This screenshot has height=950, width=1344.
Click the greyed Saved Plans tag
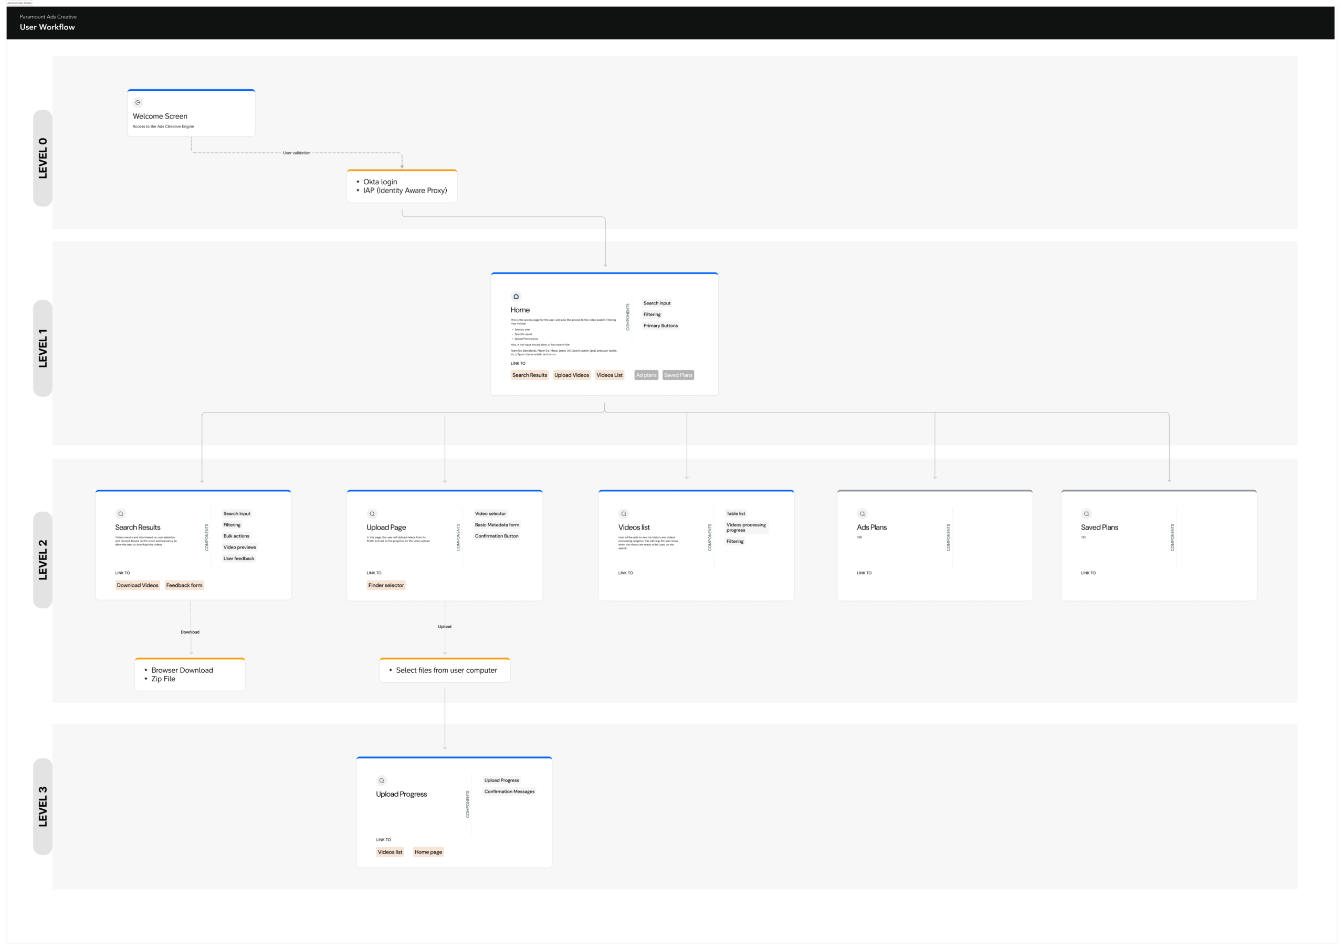tap(678, 375)
